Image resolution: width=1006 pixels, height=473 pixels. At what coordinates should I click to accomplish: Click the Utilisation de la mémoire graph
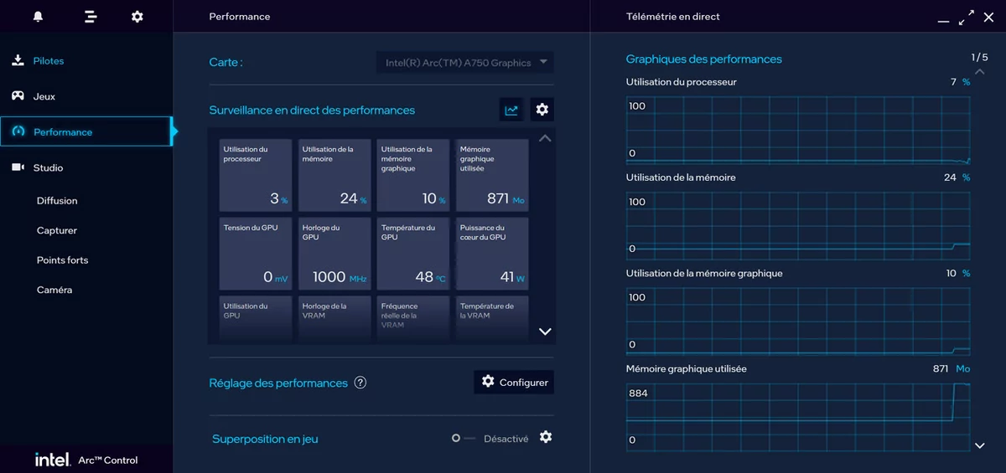pyautogui.click(x=798, y=225)
